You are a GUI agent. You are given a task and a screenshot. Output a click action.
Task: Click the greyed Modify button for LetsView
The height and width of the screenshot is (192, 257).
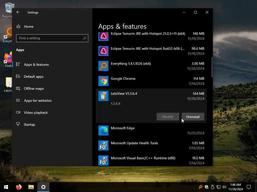pos(168,117)
